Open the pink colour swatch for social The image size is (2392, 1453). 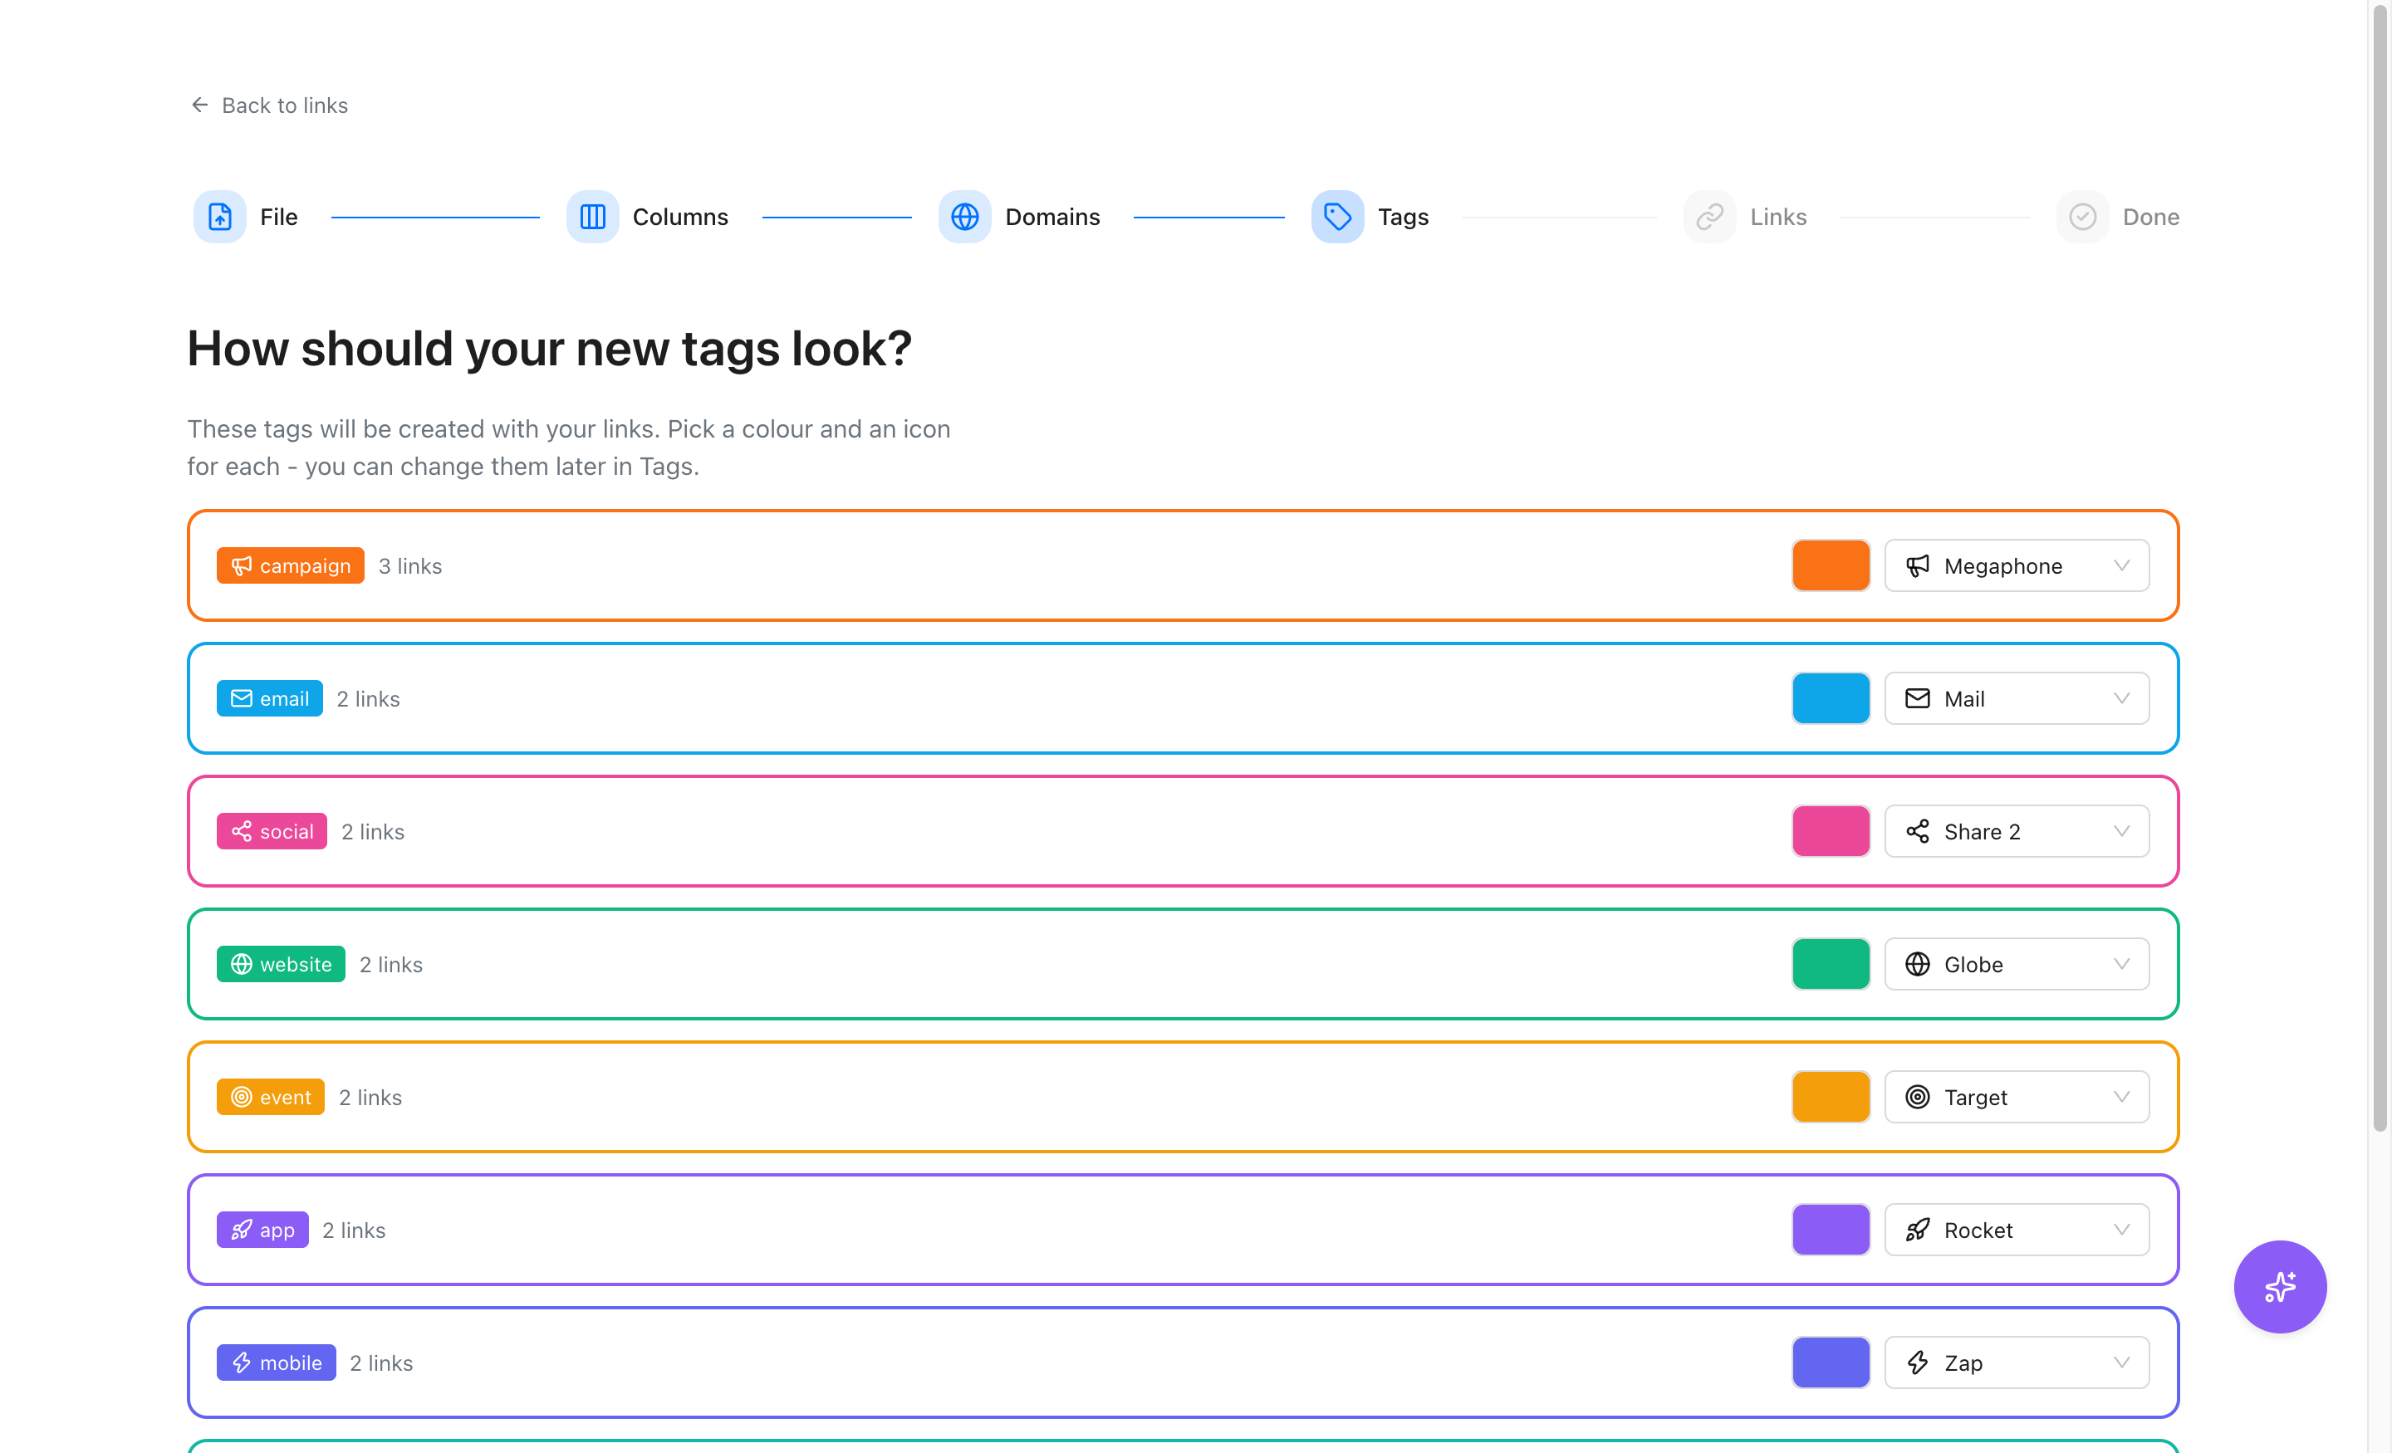[x=1831, y=832]
